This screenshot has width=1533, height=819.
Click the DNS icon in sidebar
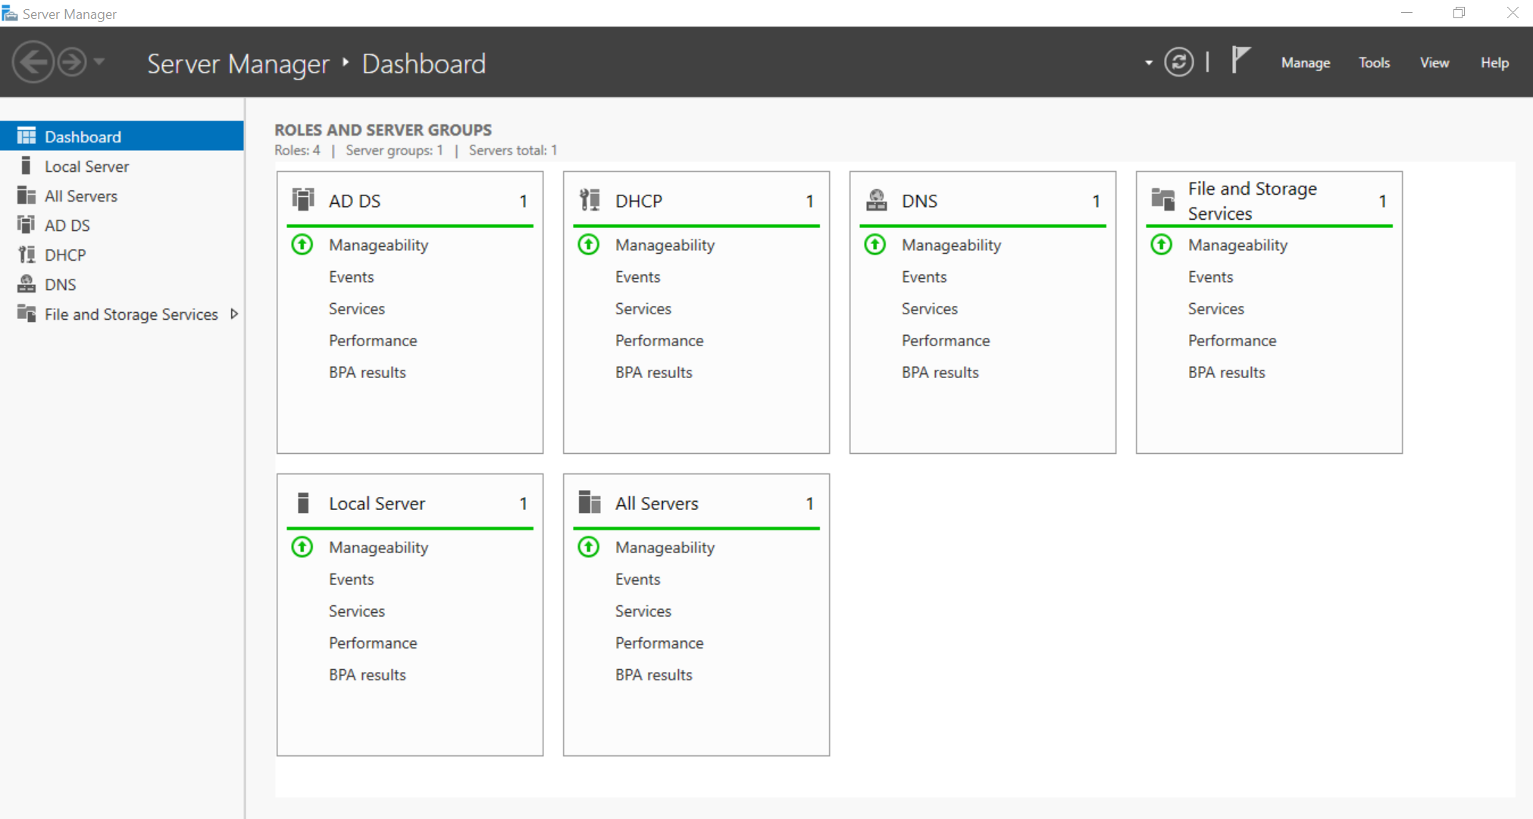27,283
